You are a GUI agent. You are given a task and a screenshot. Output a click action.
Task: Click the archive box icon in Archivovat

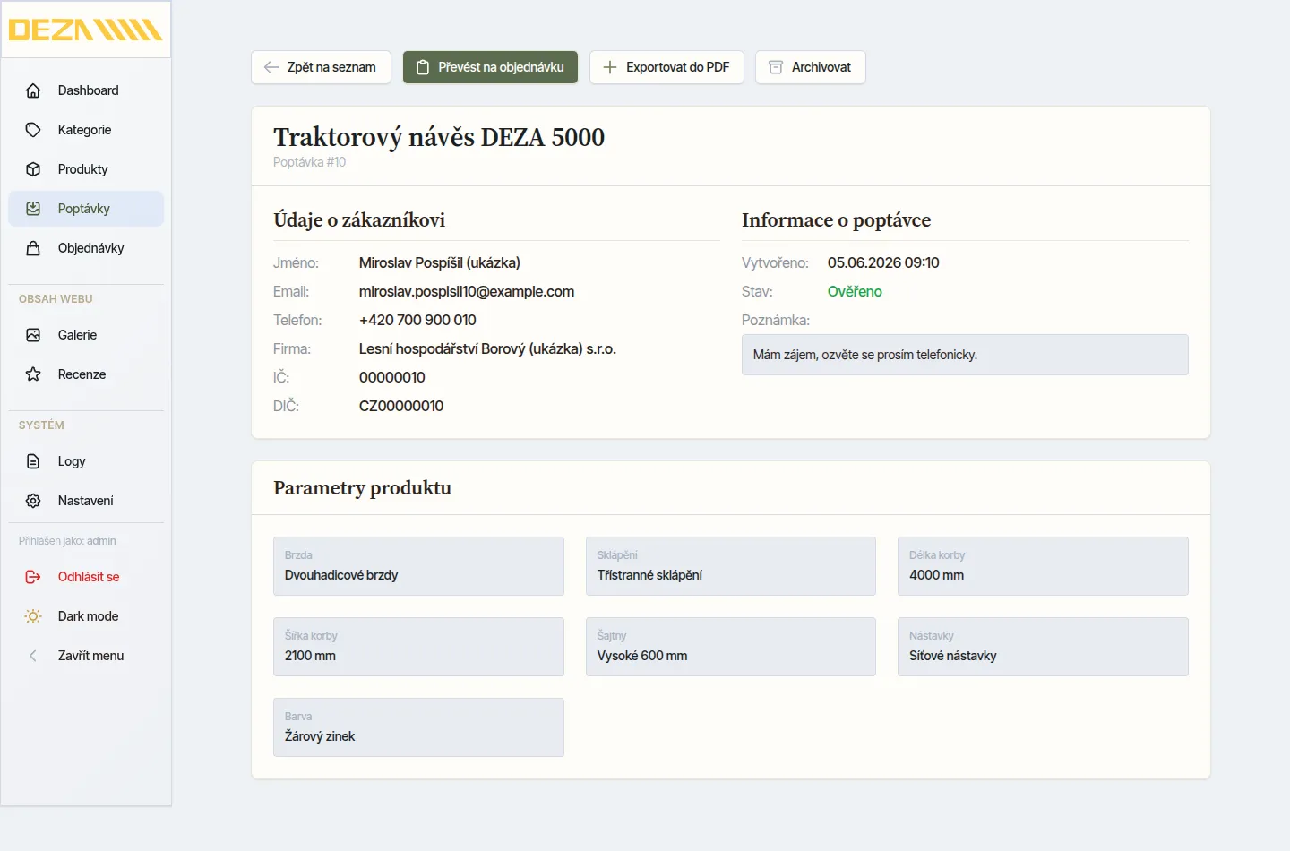pyautogui.click(x=776, y=67)
